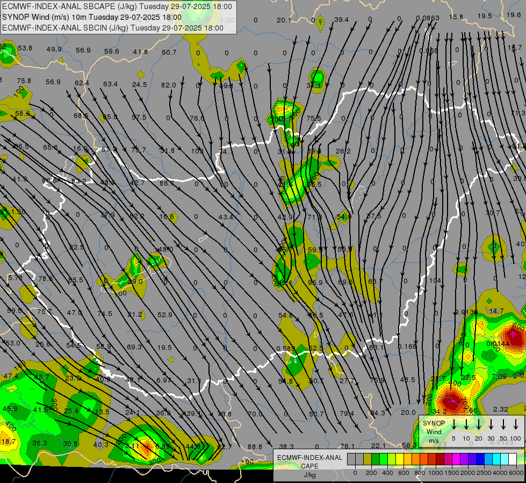Select the SBCAPE title line in the header box

pyautogui.click(x=117, y=6)
